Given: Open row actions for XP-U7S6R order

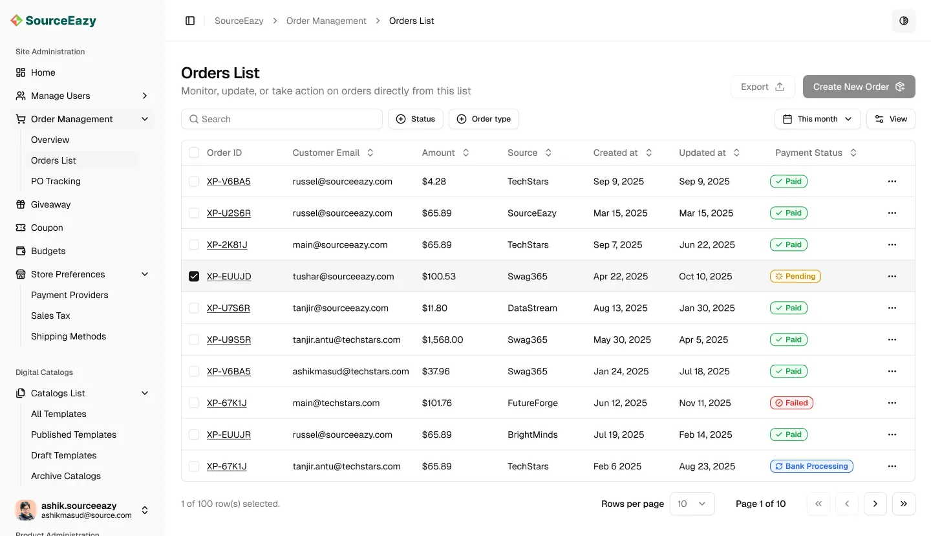Looking at the screenshot, I should point(892,308).
